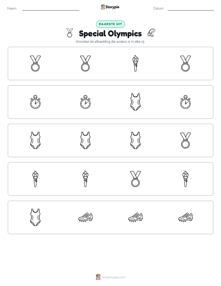This screenshot has width=221, height=286.
Task: Click the medal in the swimsuit row
Action: coord(185,141)
